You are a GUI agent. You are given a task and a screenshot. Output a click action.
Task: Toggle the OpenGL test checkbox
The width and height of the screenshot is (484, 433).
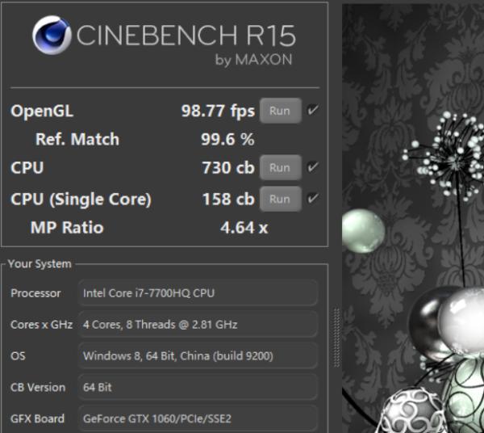(313, 111)
